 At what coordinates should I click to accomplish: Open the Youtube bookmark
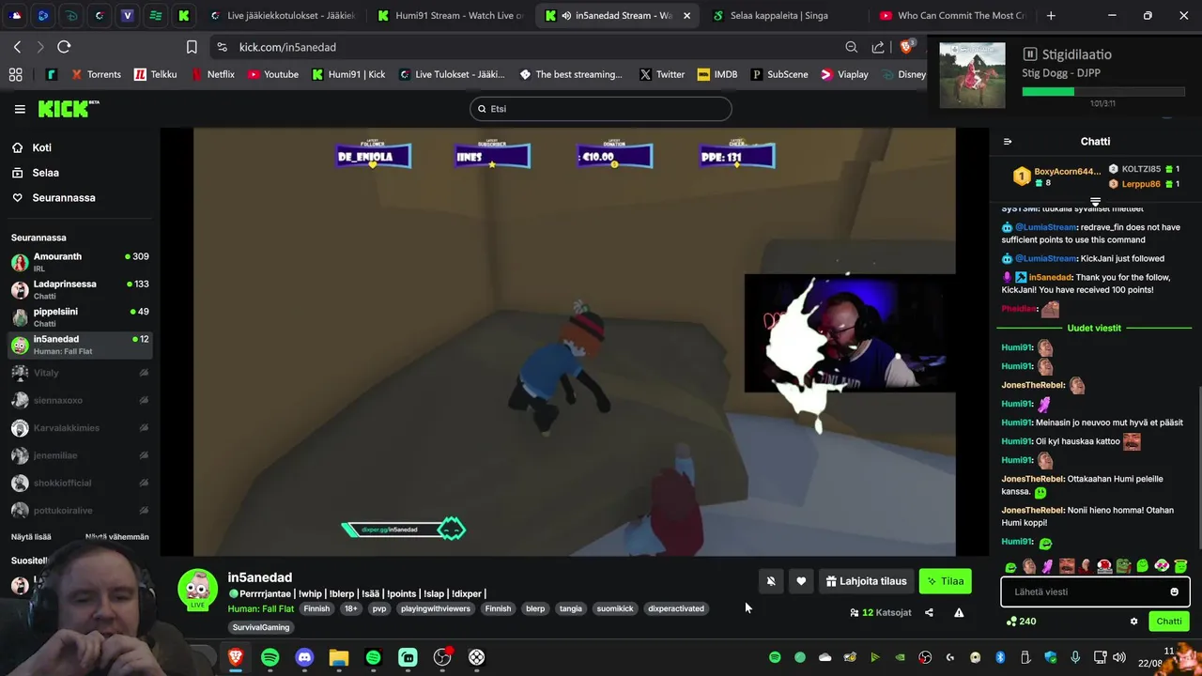(x=272, y=74)
